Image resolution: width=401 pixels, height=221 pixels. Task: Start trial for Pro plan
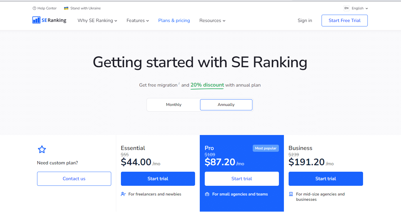(242, 179)
